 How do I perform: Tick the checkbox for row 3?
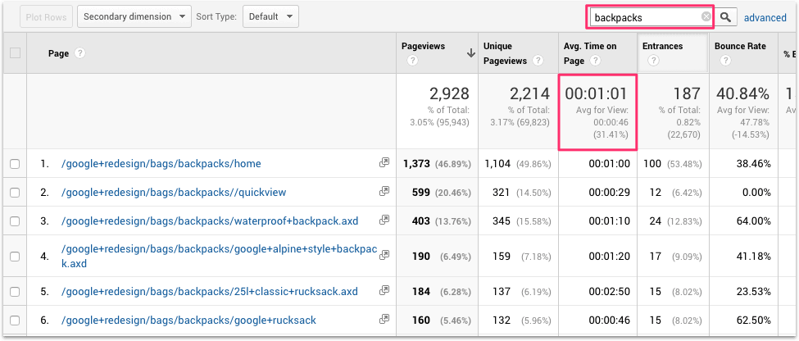pos(15,221)
